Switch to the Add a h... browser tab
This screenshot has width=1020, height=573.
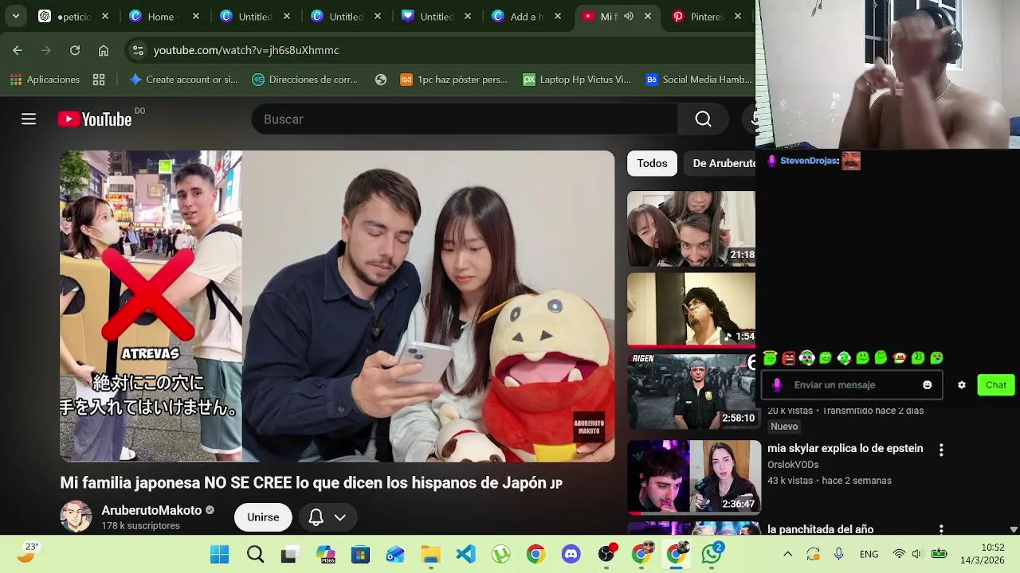coord(527,16)
